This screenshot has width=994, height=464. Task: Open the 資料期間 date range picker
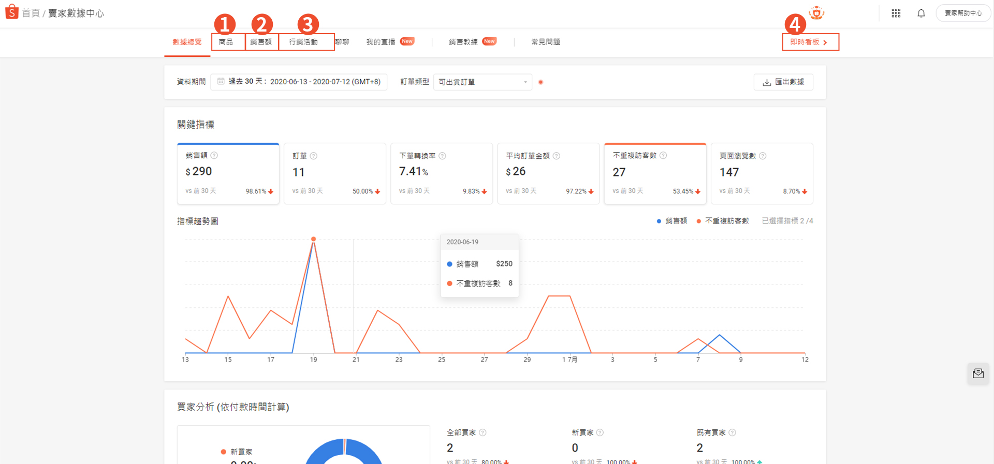point(299,82)
